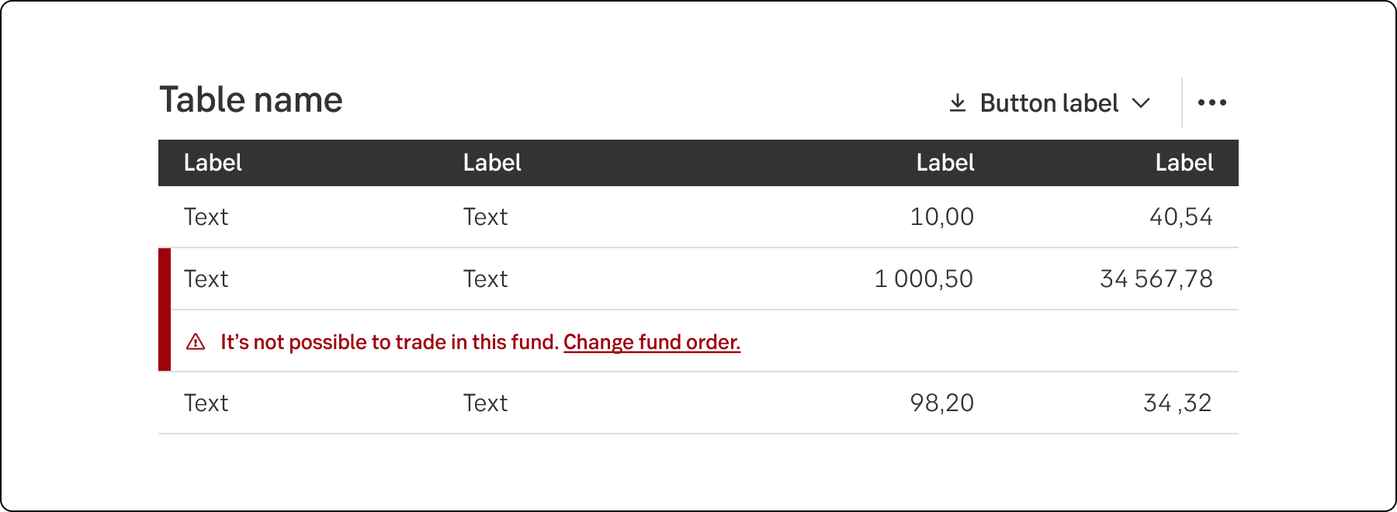Screen dimensions: 1397x512
Task: Select the cell showing 40,54
Action: [x=1180, y=217]
